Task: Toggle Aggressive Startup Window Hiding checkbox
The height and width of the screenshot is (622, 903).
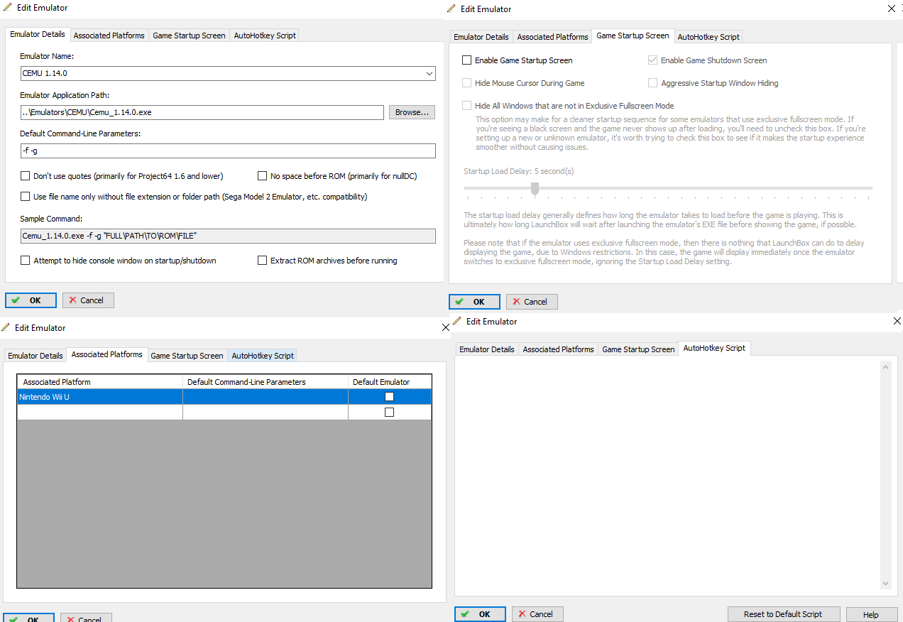Action: pyautogui.click(x=653, y=83)
